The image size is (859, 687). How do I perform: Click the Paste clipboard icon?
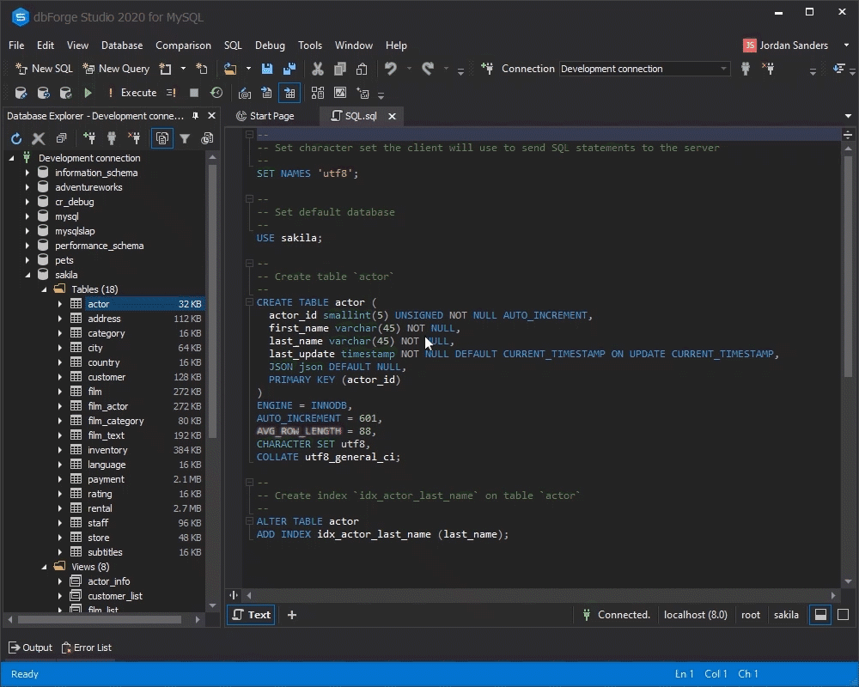(x=362, y=69)
